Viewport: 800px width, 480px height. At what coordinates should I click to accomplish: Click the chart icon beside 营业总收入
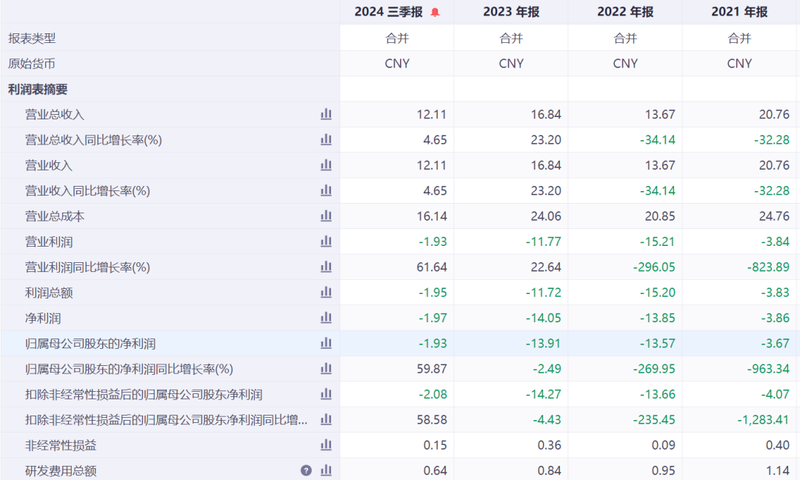click(326, 115)
